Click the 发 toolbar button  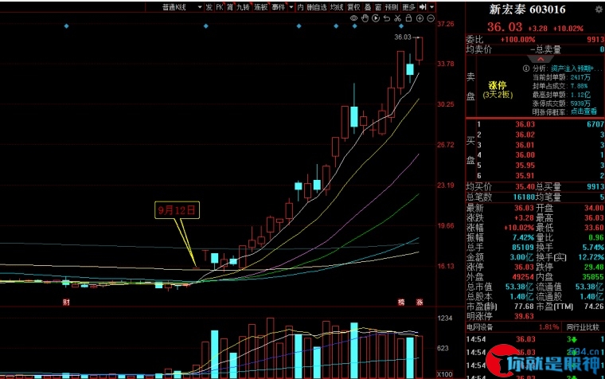click(209, 7)
